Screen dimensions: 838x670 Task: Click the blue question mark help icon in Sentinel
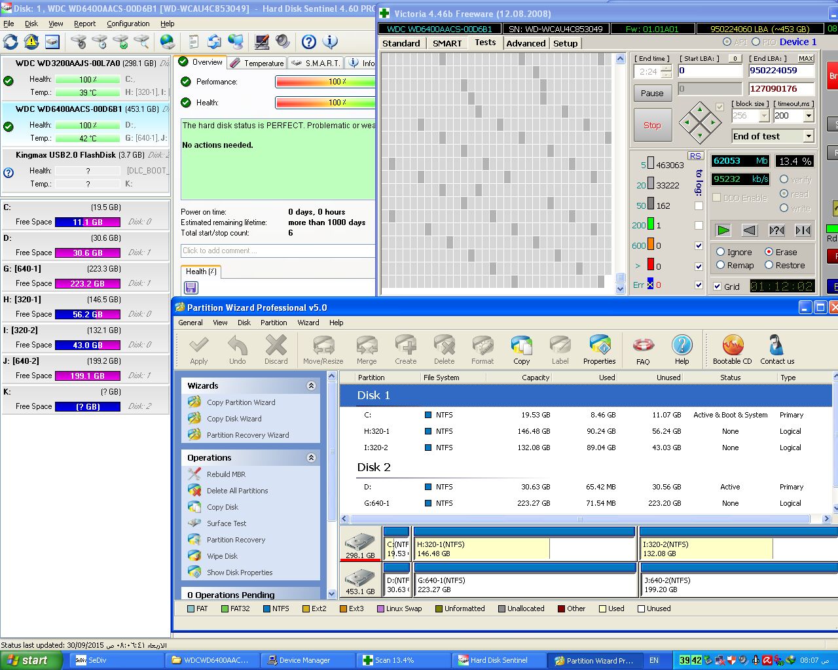pyautogui.click(x=309, y=42)
